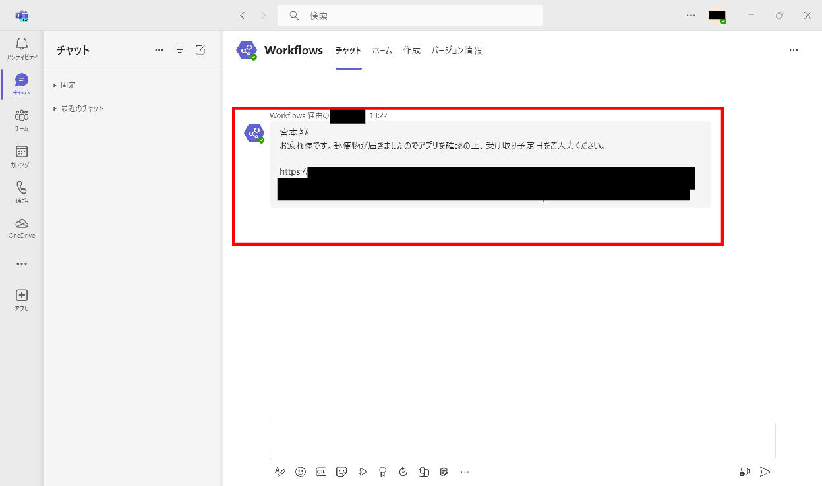Open the text format options icon
Screen dimensions: 822x486
pos(280,472)
